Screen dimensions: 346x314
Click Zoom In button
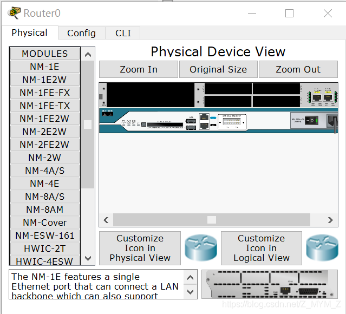139,69
